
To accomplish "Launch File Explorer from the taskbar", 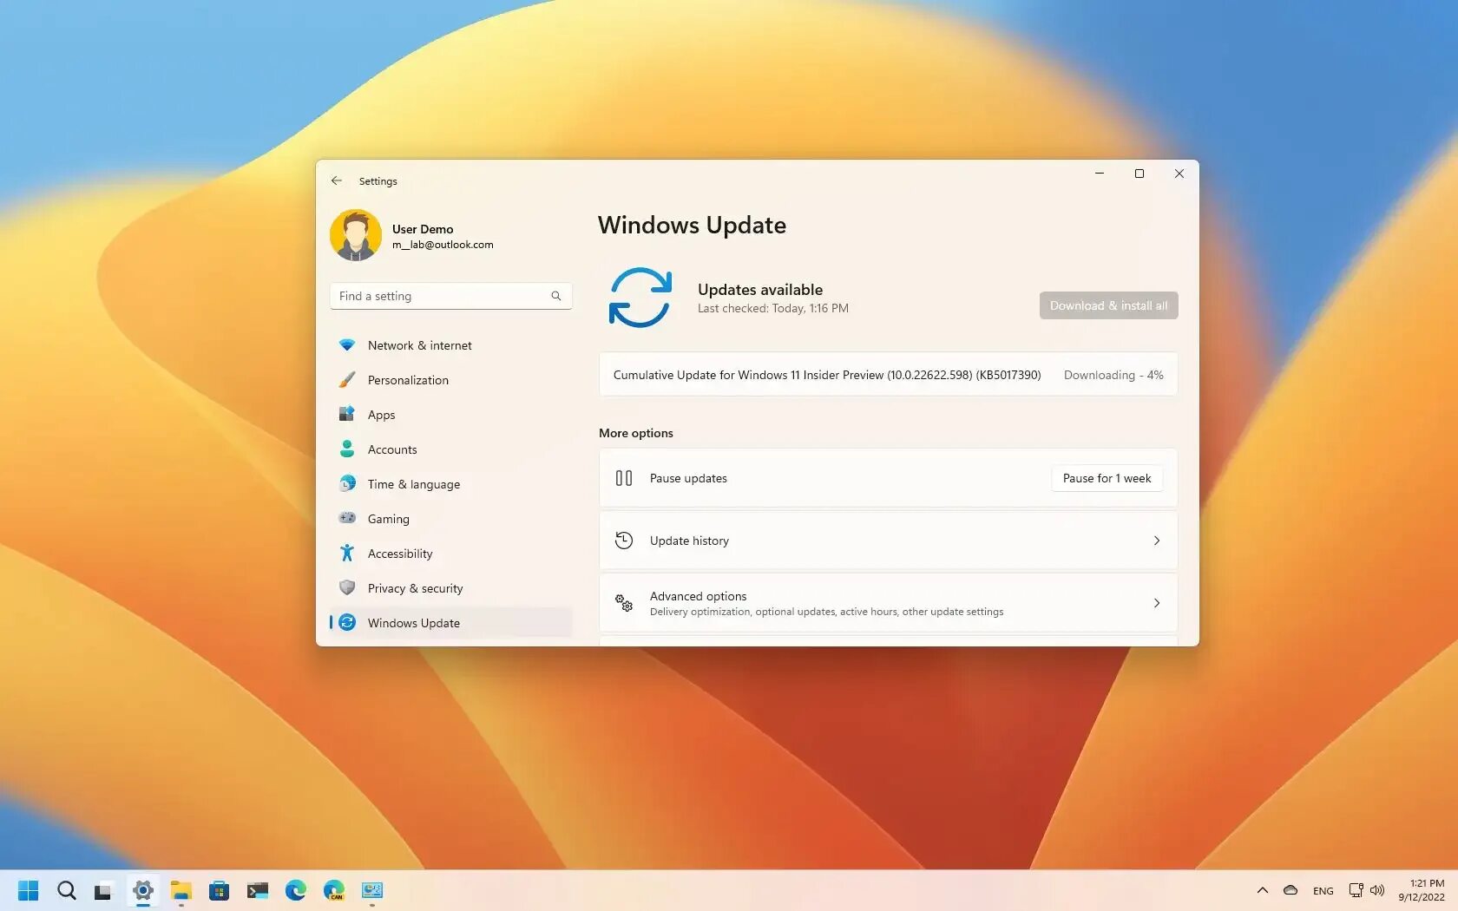I will [x=181, y=890].
